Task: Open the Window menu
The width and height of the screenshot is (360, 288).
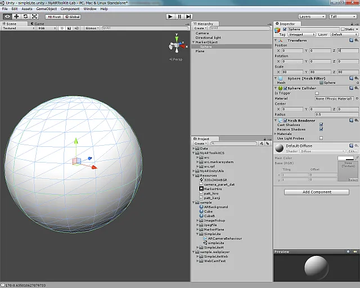Action: point(90,9)
